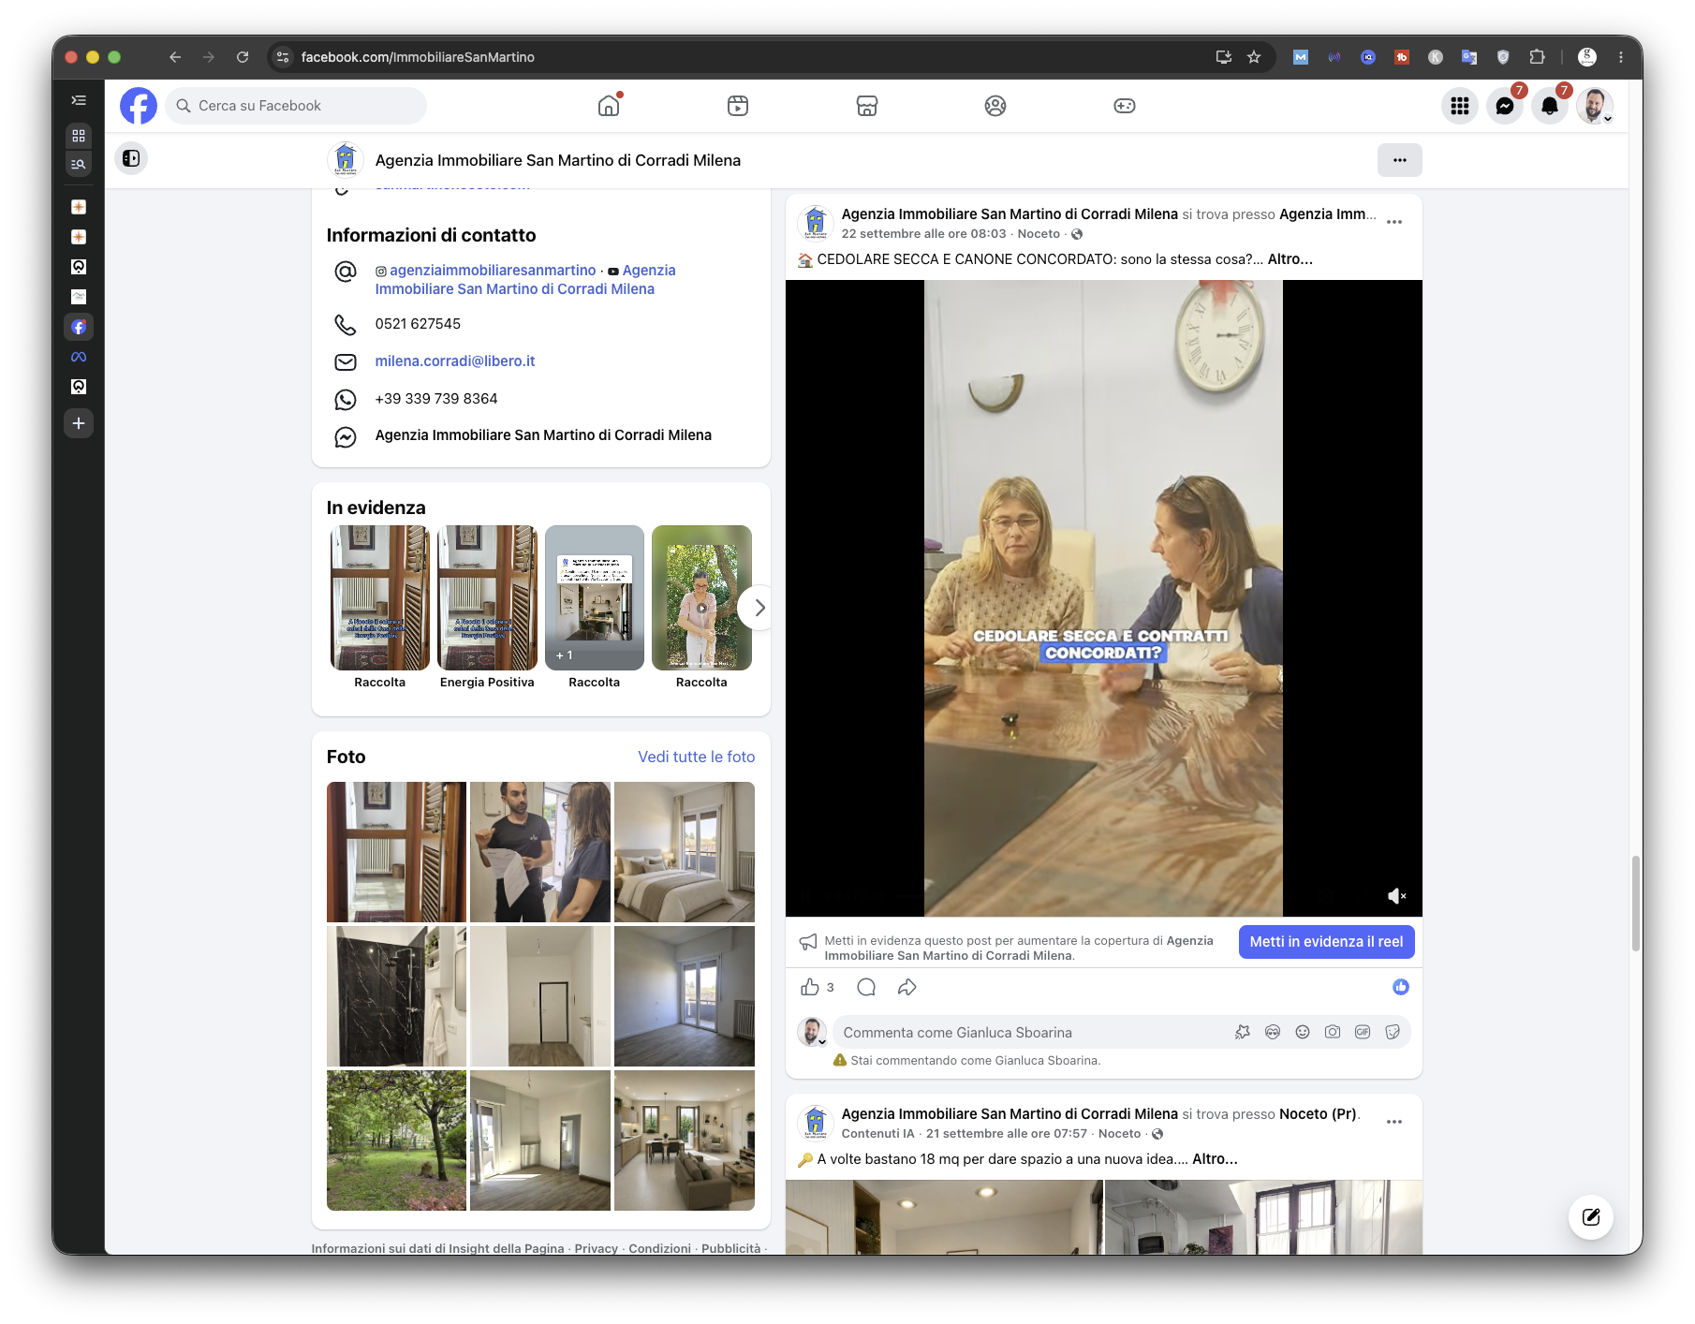The image size is (1695, 1324).
Task: Open the bedroom photo thumbnail
Action: click(685, 852)
